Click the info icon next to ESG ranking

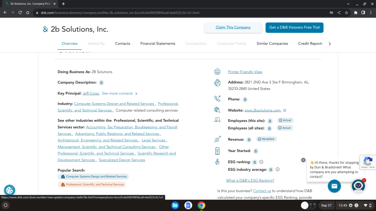pos(261,162)
